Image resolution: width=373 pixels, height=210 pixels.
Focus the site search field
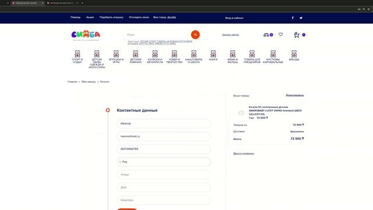click(x=157, y=35)
